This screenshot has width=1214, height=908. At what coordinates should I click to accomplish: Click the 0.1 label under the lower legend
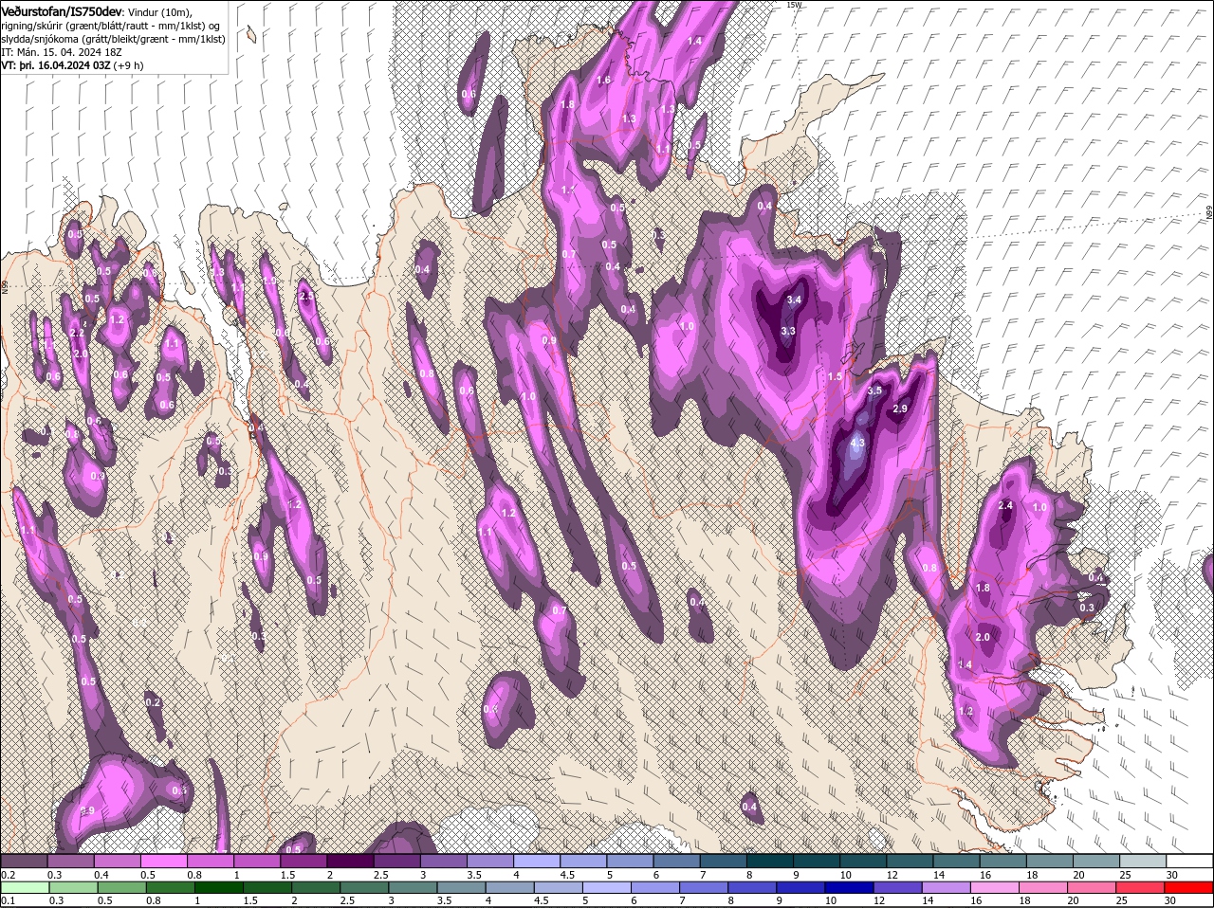(x=8, y=900)
